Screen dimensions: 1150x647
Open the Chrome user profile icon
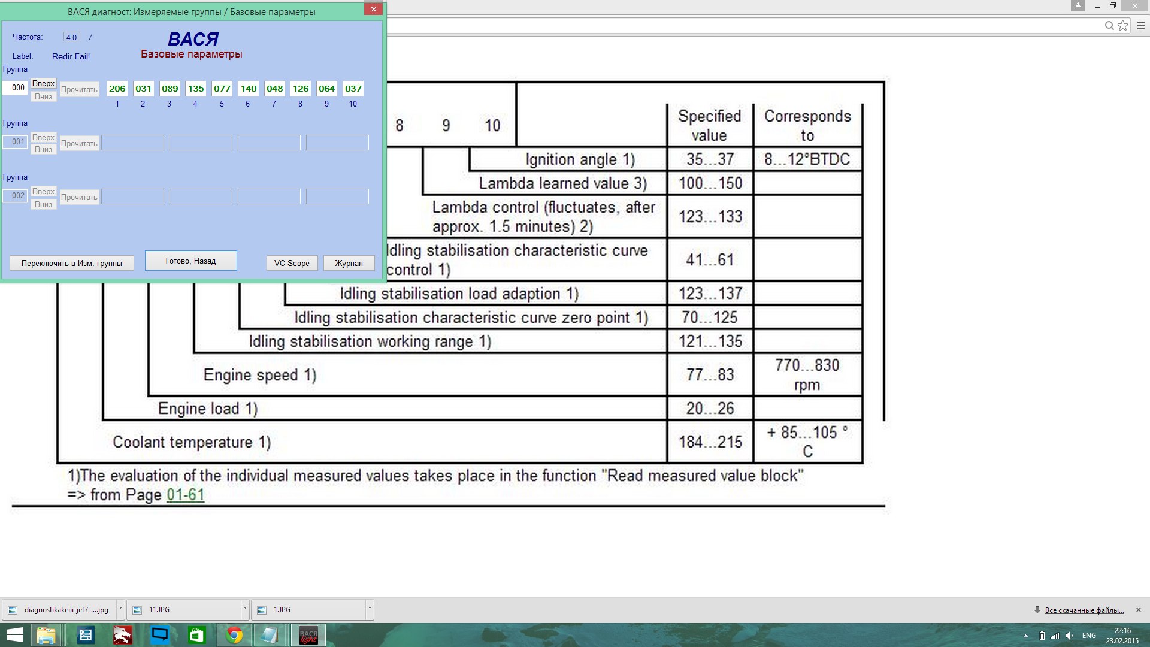tap(1078, 5)
